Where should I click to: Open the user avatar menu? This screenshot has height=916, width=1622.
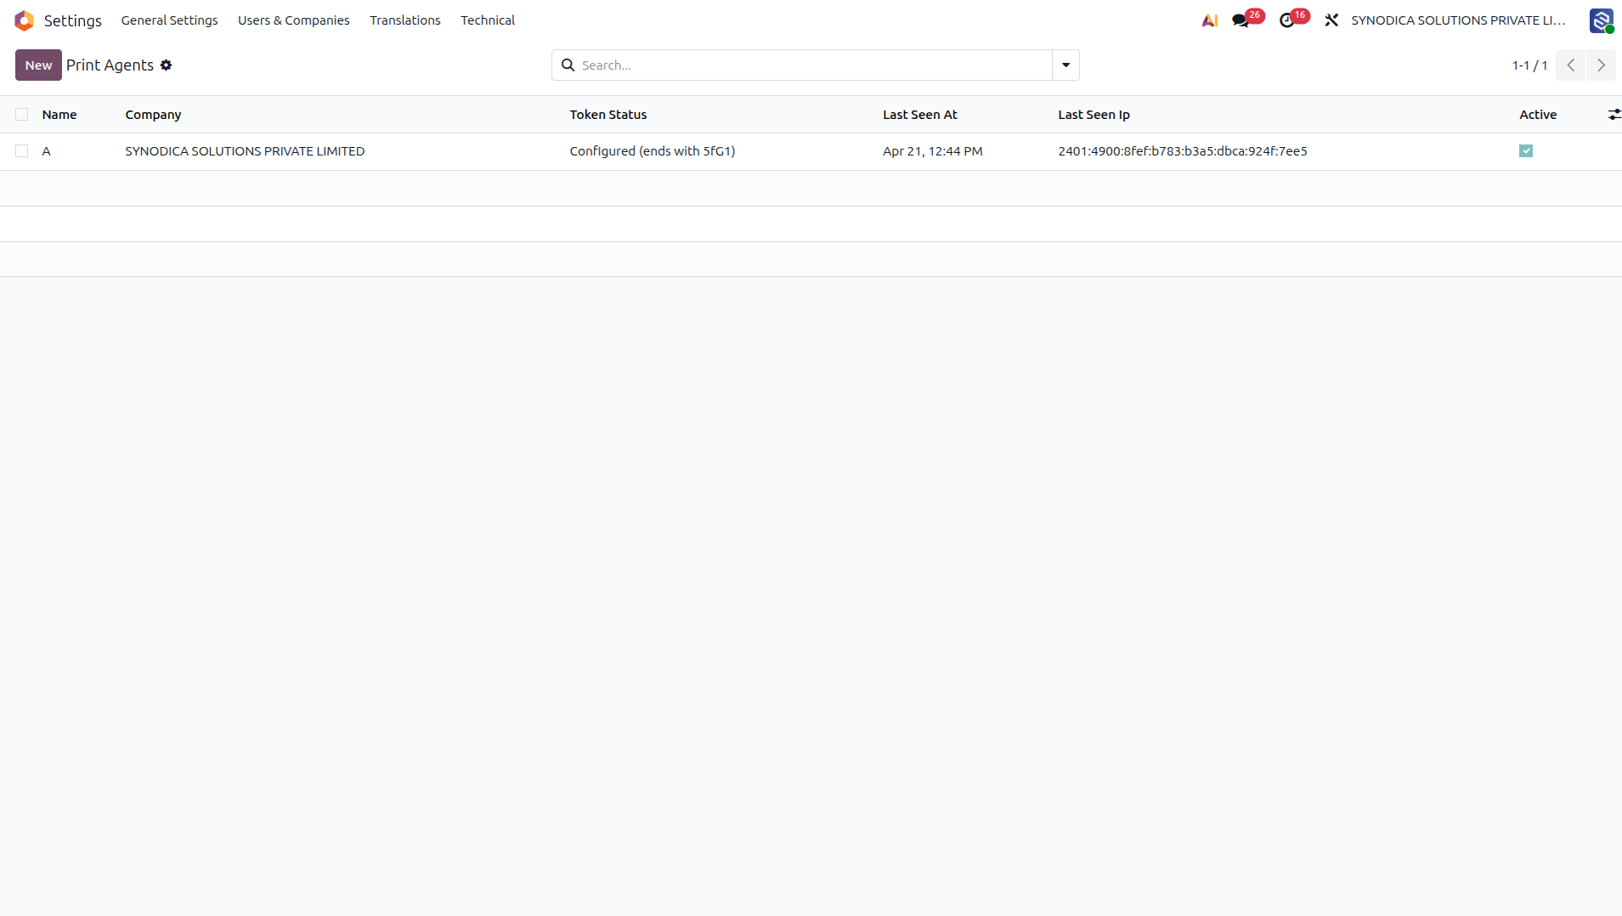[x=1602, y=20]
